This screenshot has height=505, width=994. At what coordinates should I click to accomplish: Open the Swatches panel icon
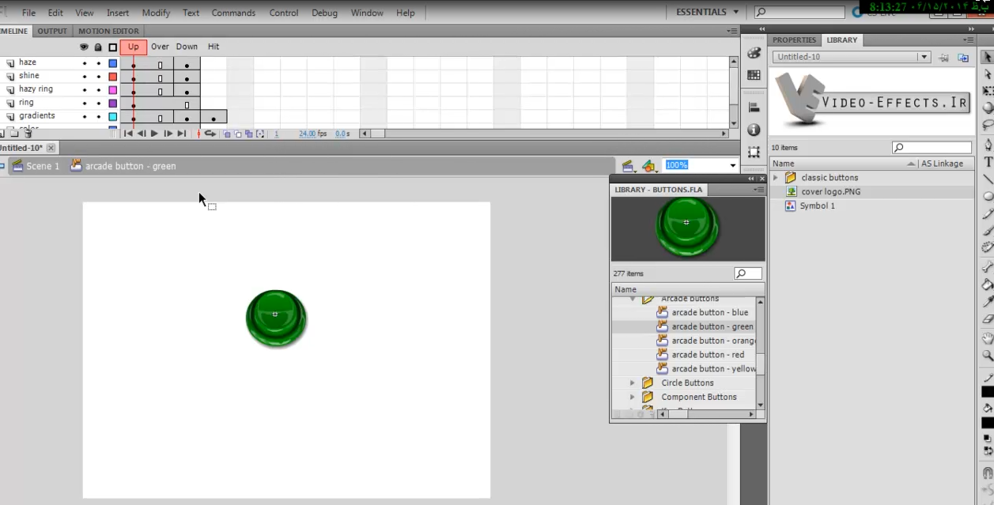pos(754,75)
